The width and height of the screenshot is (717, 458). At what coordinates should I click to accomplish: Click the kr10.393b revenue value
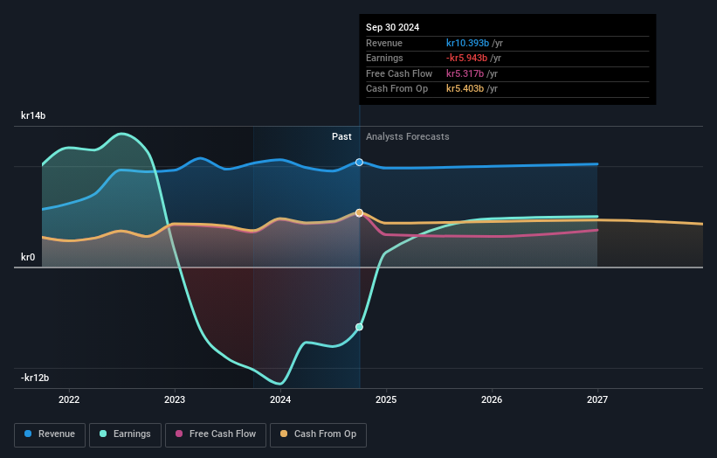click(x=467, y=43)
